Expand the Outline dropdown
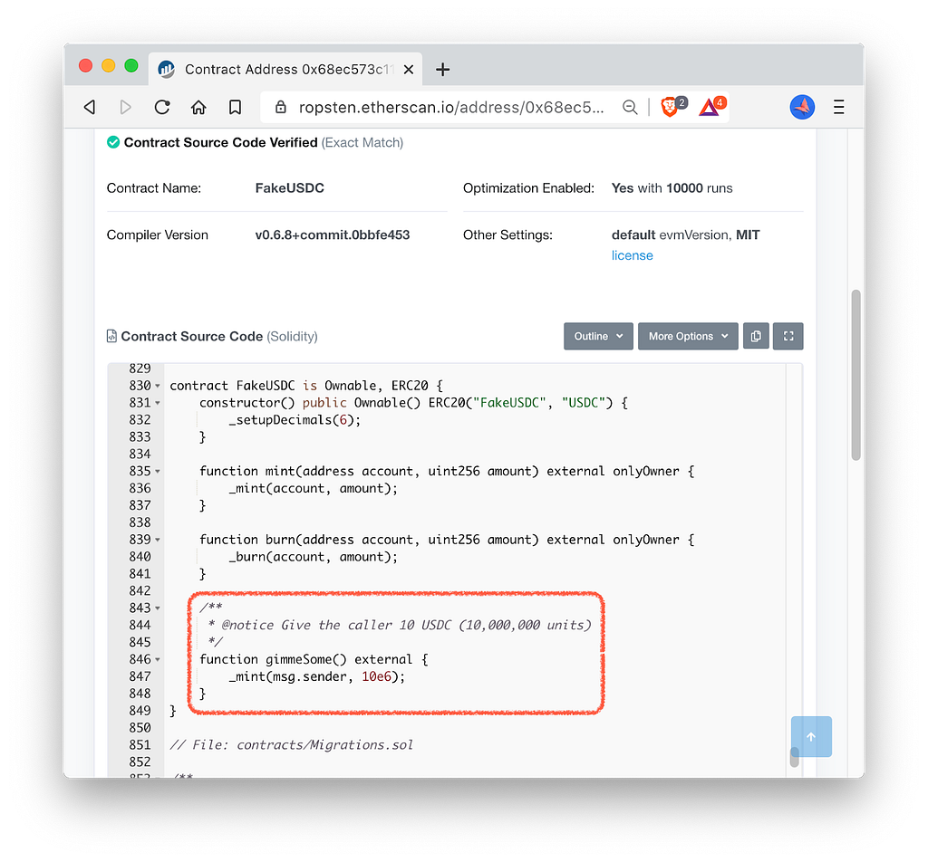 pyautogui.click(x=598, y=336)
